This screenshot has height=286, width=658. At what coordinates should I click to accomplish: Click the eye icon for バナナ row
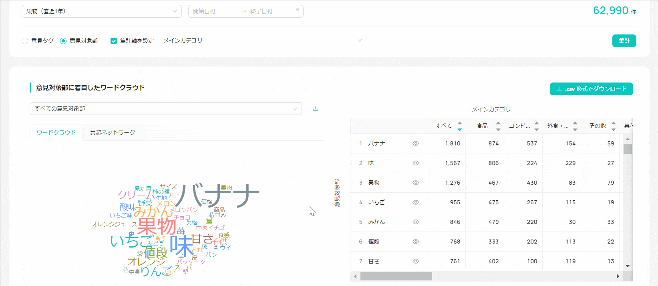coord(416,143)
